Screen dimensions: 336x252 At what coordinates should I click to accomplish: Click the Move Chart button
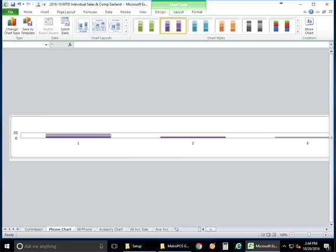click(309, 26)
